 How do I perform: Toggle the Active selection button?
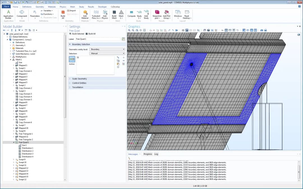pyautogui.click(x=72, y=59)
